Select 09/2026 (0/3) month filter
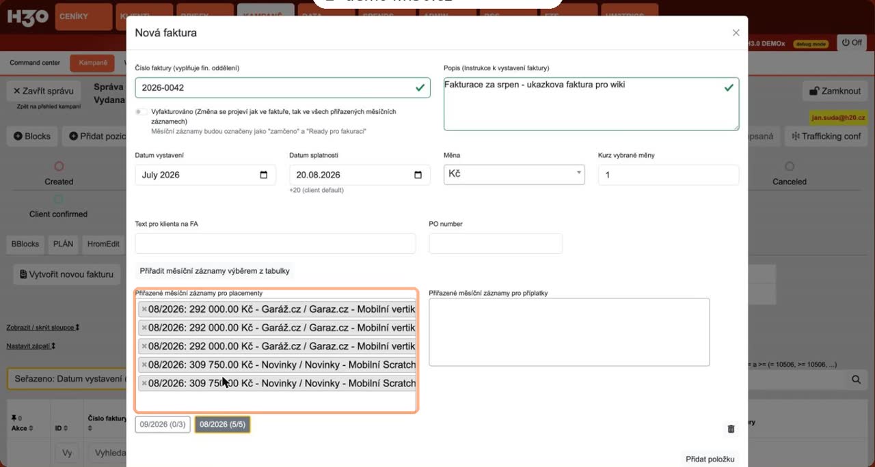The image size is (875, 467). [162, 425]
